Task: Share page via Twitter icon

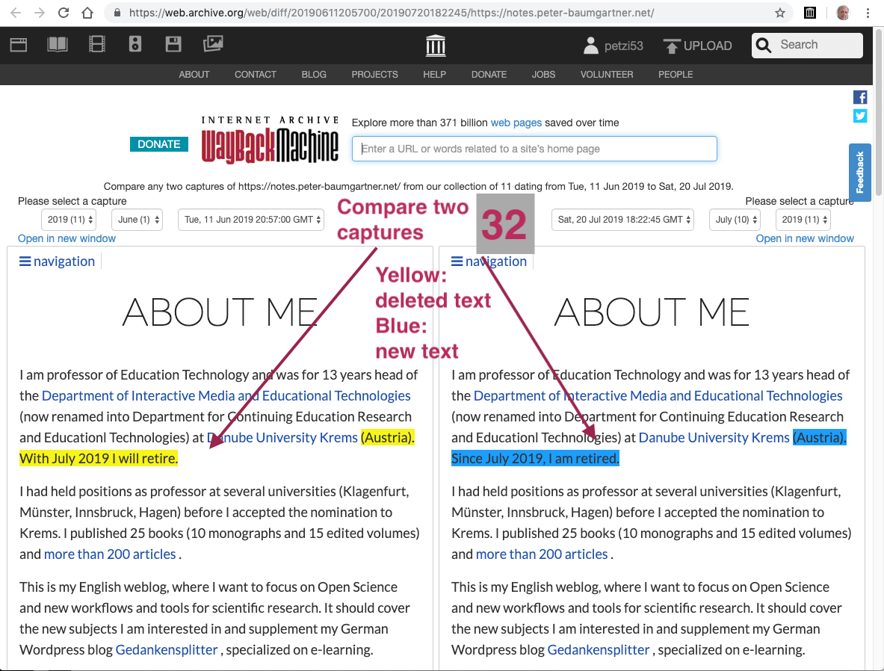Action: click(x=860, y=116)
